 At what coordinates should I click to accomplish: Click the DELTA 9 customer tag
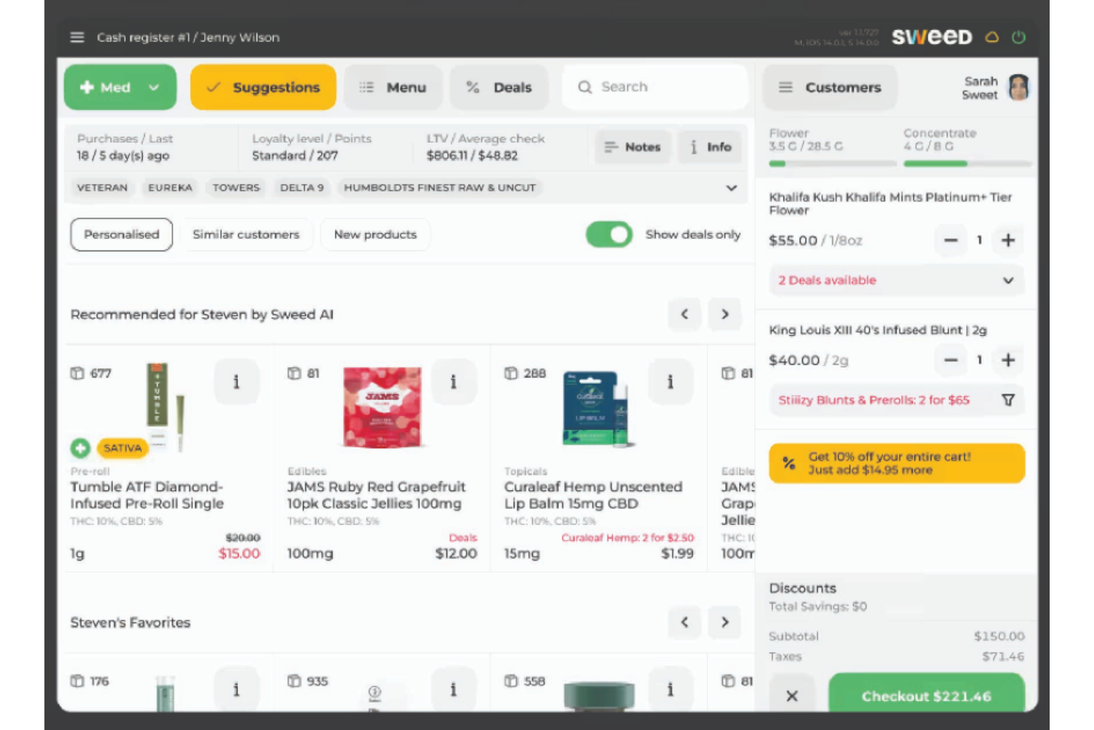point(302,188)
